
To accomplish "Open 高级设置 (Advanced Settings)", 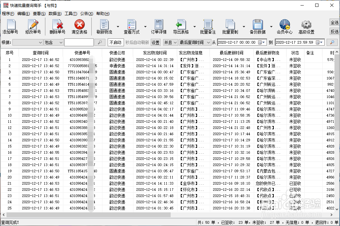I will pyautogui.click(x=306, y=26).
